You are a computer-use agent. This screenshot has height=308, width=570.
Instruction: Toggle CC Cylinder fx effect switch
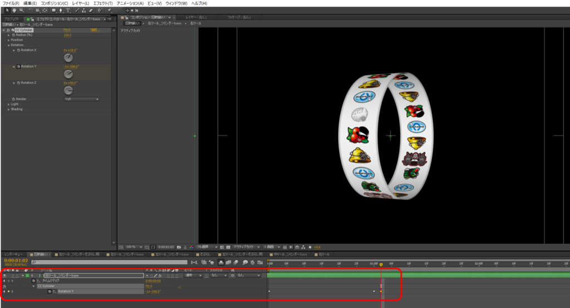pyautogui.click(x=8, y=30)
